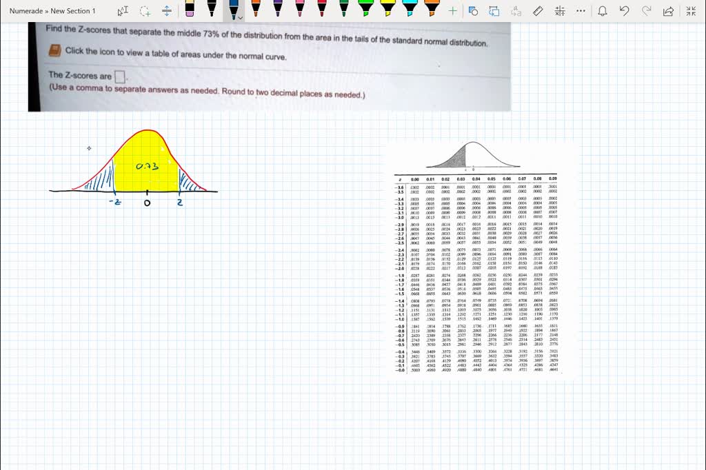
Task: Click the collapse view icon at top right
Action: tap(691, 11)
